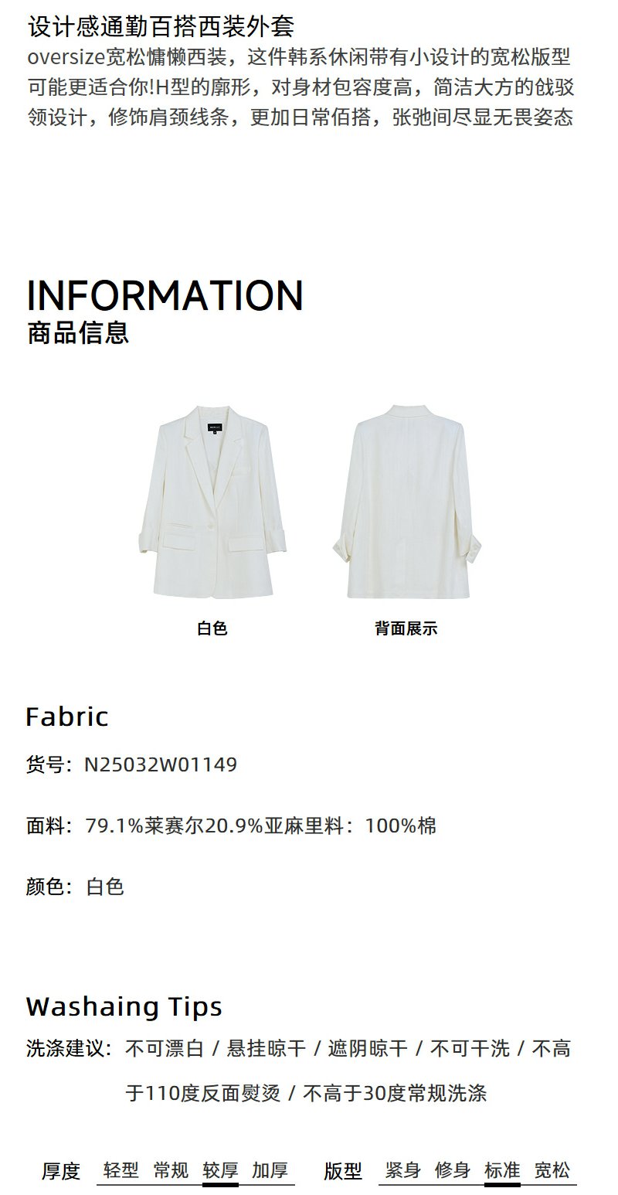The height and width of the screenshot is (1195, 618).
Task: Click the 商品信息 subheading
Action: pos(77,332)
